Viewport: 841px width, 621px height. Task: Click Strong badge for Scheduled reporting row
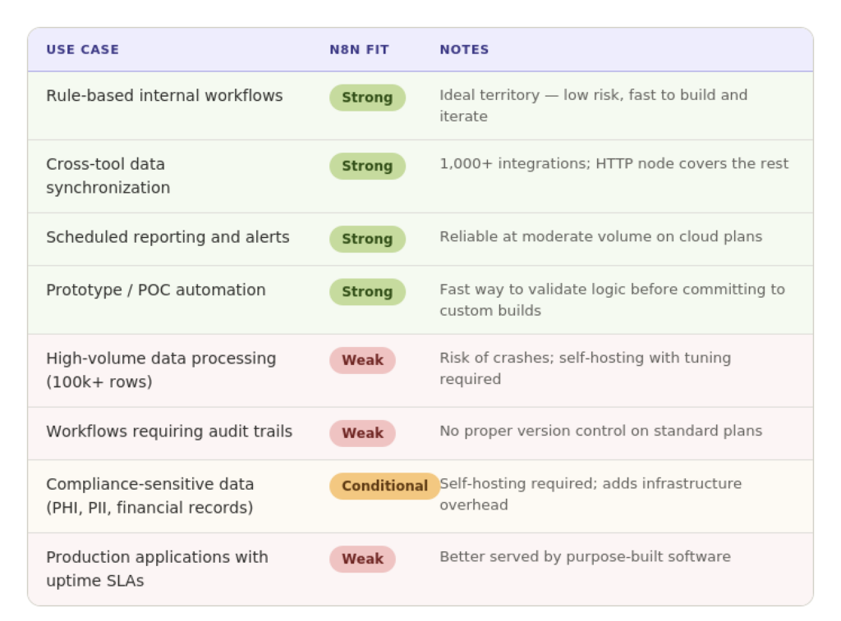click(x=367, y=239)
